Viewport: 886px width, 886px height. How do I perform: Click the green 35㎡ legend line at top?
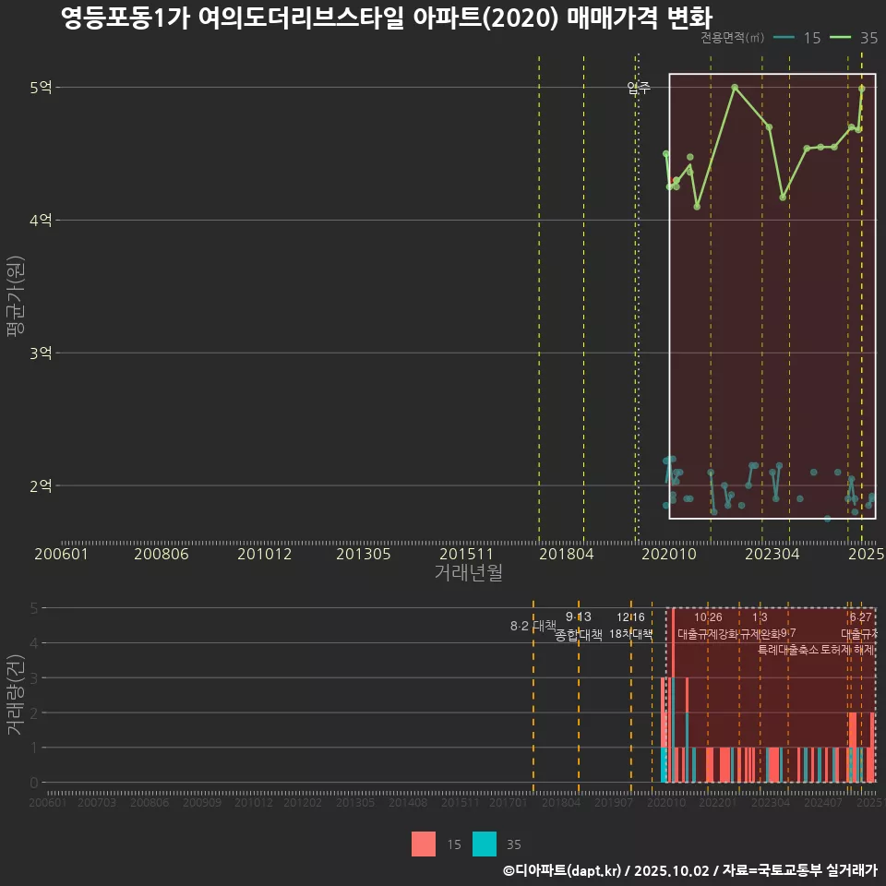click(x=841, y=38)
